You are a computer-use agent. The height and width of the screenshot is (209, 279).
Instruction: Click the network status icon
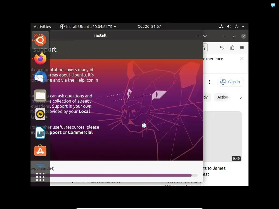tap(221, 26)
